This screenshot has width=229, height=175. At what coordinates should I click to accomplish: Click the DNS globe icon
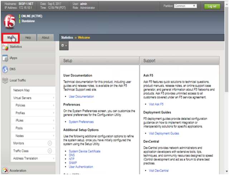pos(5,70)
